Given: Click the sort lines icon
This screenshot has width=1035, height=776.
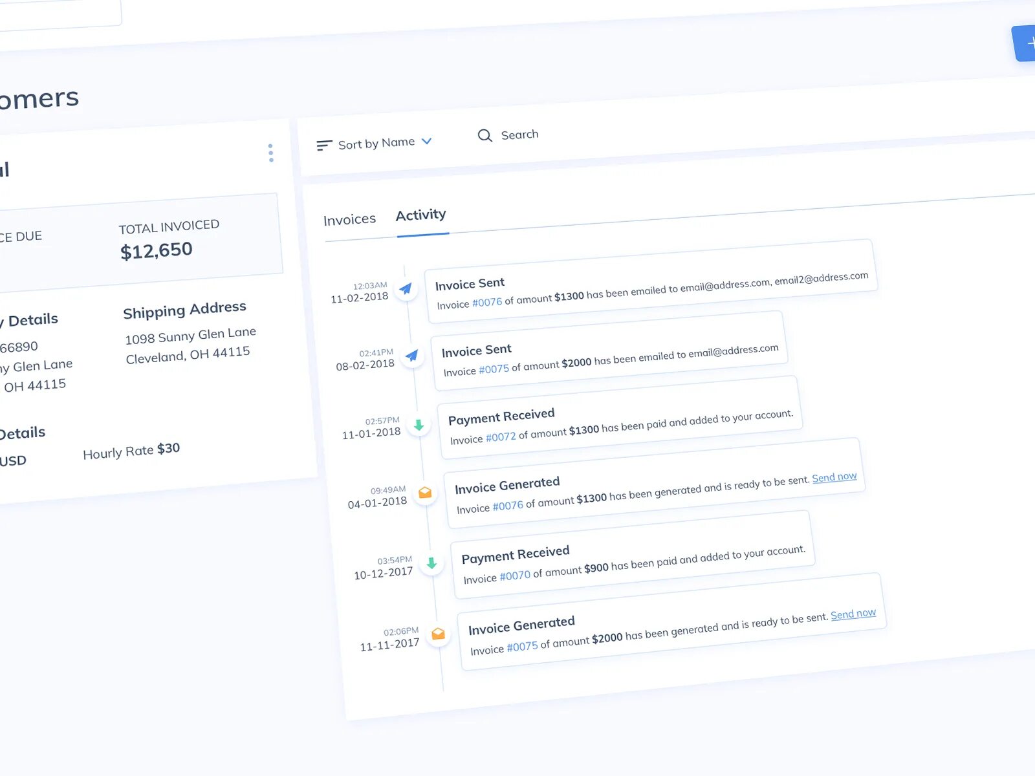Looking at the screenshot, I should tap(324, 145).
